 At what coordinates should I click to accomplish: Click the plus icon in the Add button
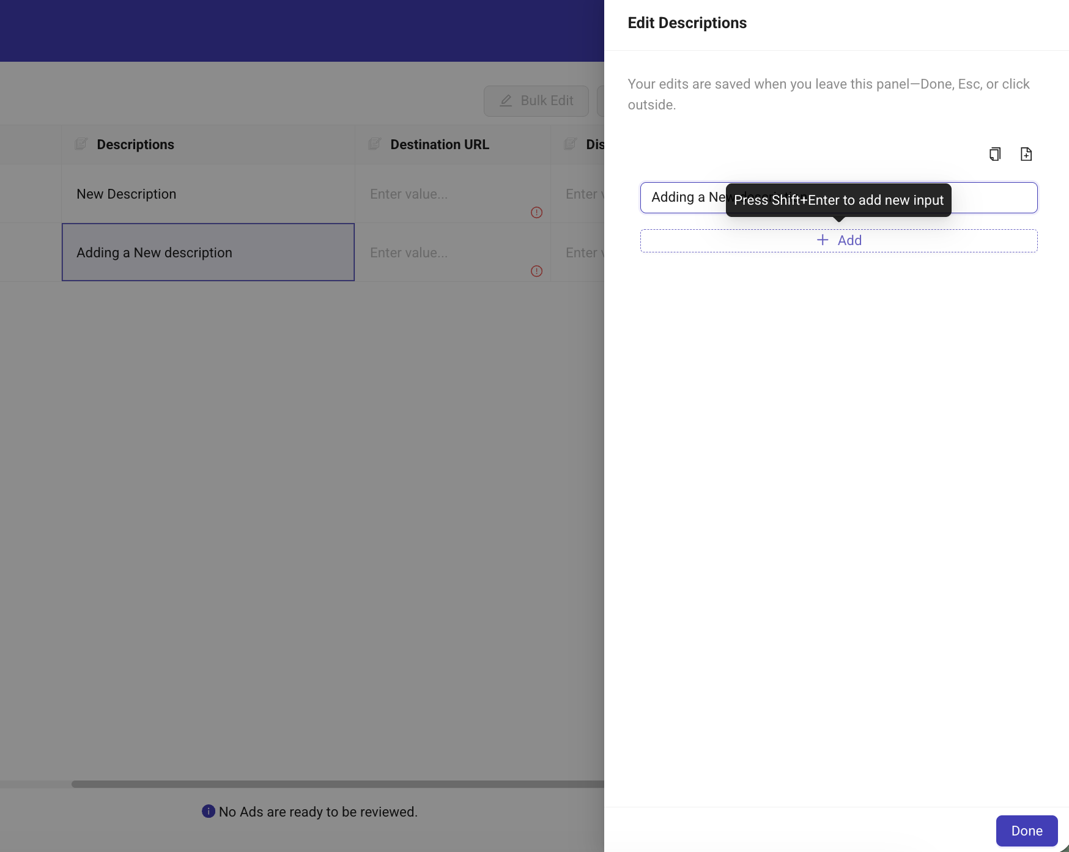pyautogui.click(x=823, y=240)
